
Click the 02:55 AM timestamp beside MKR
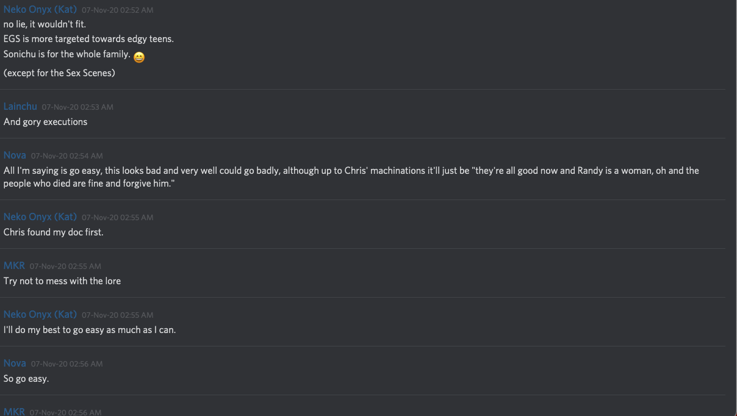click(65, 266)
